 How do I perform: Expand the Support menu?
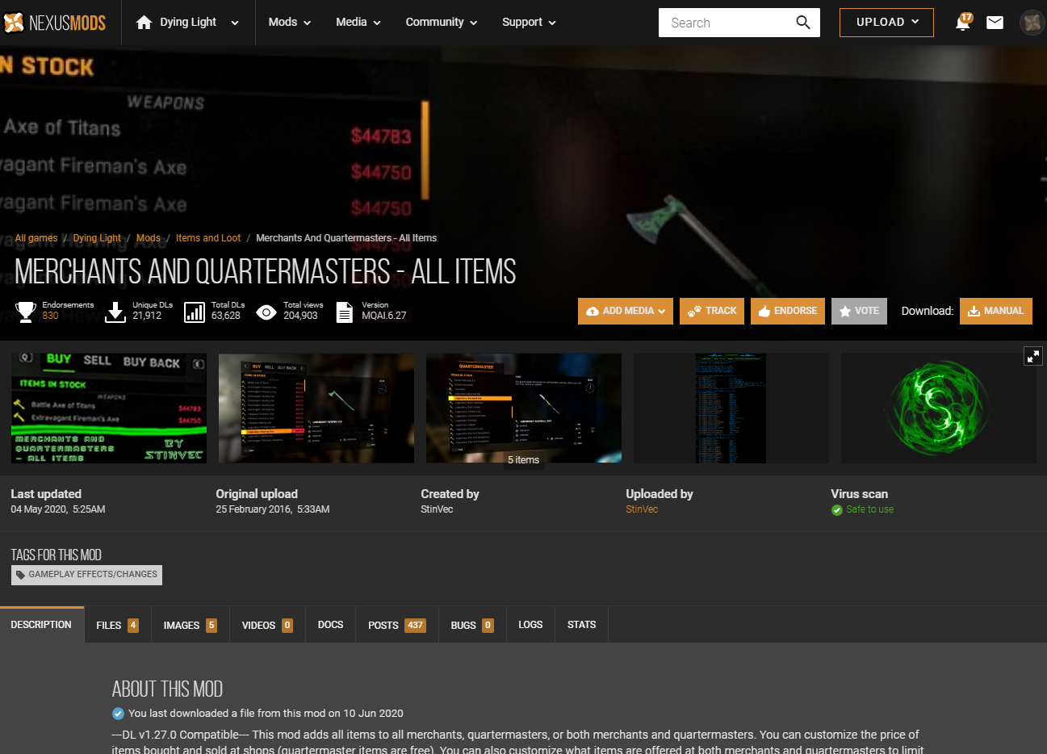point(529,23)
